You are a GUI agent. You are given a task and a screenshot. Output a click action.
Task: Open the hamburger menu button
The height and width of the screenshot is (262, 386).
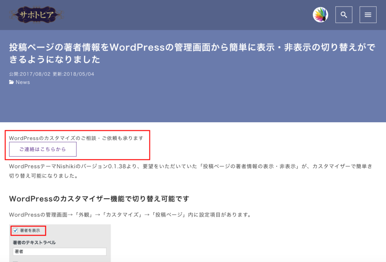point(368,15)
